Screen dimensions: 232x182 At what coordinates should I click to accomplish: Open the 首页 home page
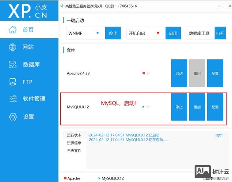(x=29, y=29)
